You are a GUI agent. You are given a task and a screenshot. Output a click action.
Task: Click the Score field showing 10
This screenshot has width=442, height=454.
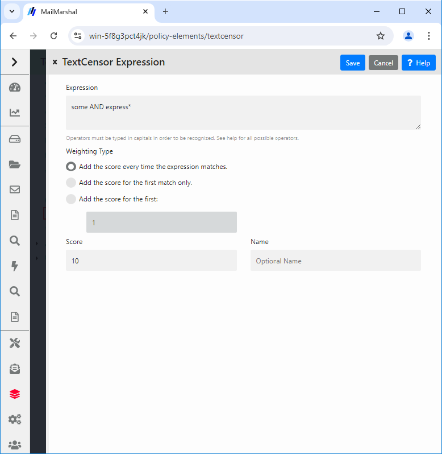(151, 261)
